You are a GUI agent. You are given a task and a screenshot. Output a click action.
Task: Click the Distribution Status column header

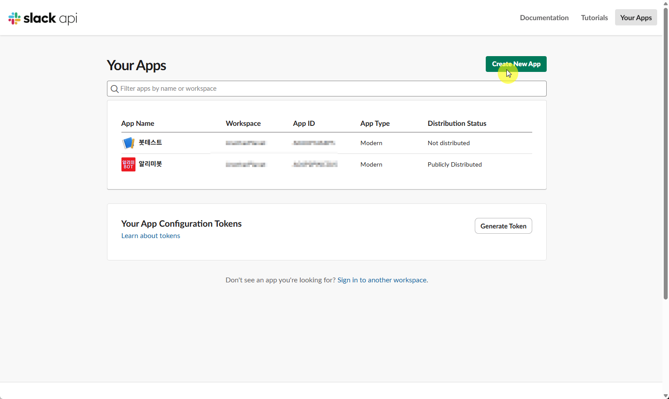457,123
